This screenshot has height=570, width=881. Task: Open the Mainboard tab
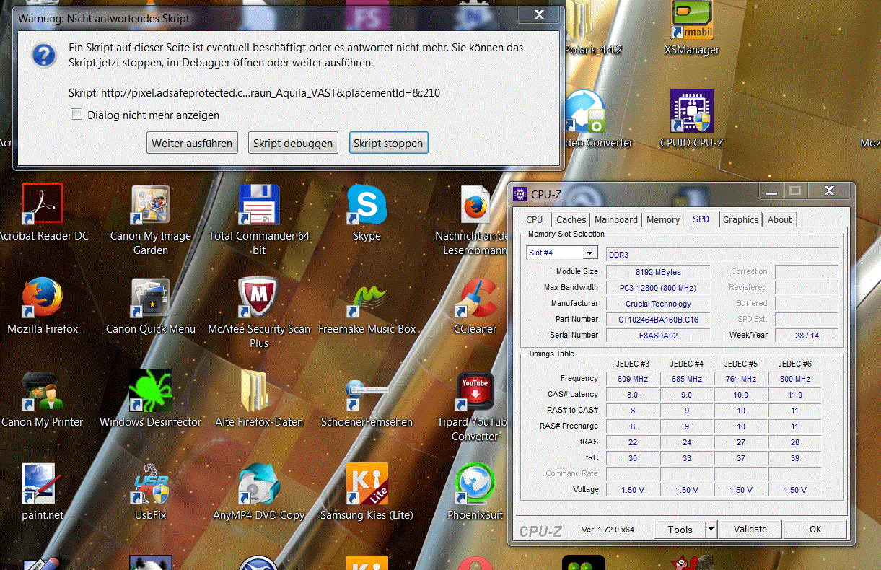(x=616, y=219)
